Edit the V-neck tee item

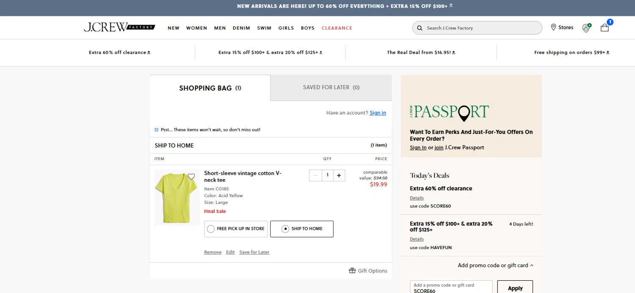coord(230,252)
